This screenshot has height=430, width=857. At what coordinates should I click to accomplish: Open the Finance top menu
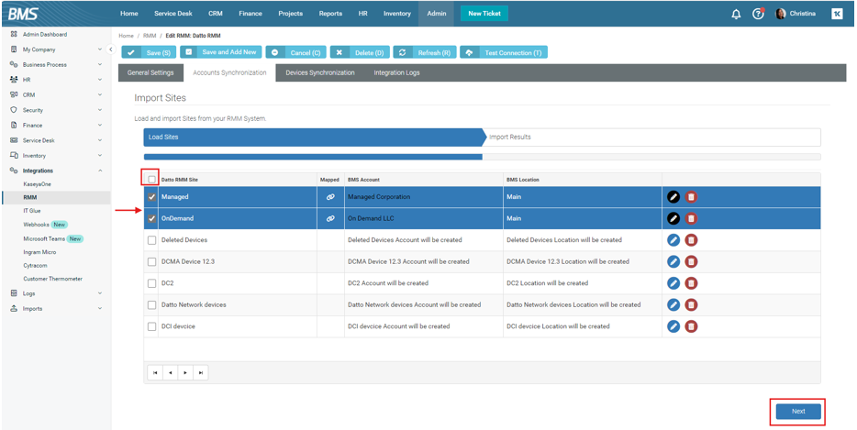pos(250,14)
